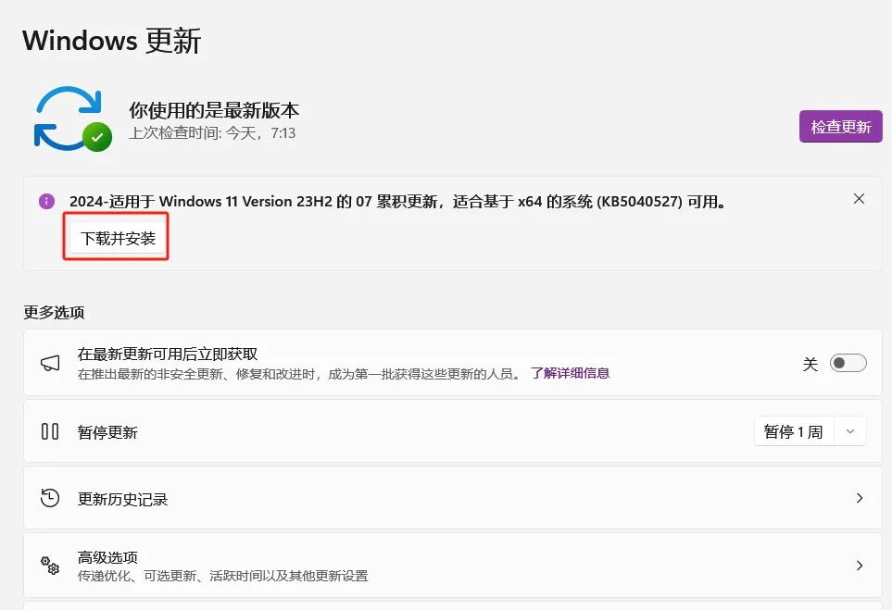Click the 上次检查时间 text
This screenshot has height=610, width=892.
tap(212, 133)
